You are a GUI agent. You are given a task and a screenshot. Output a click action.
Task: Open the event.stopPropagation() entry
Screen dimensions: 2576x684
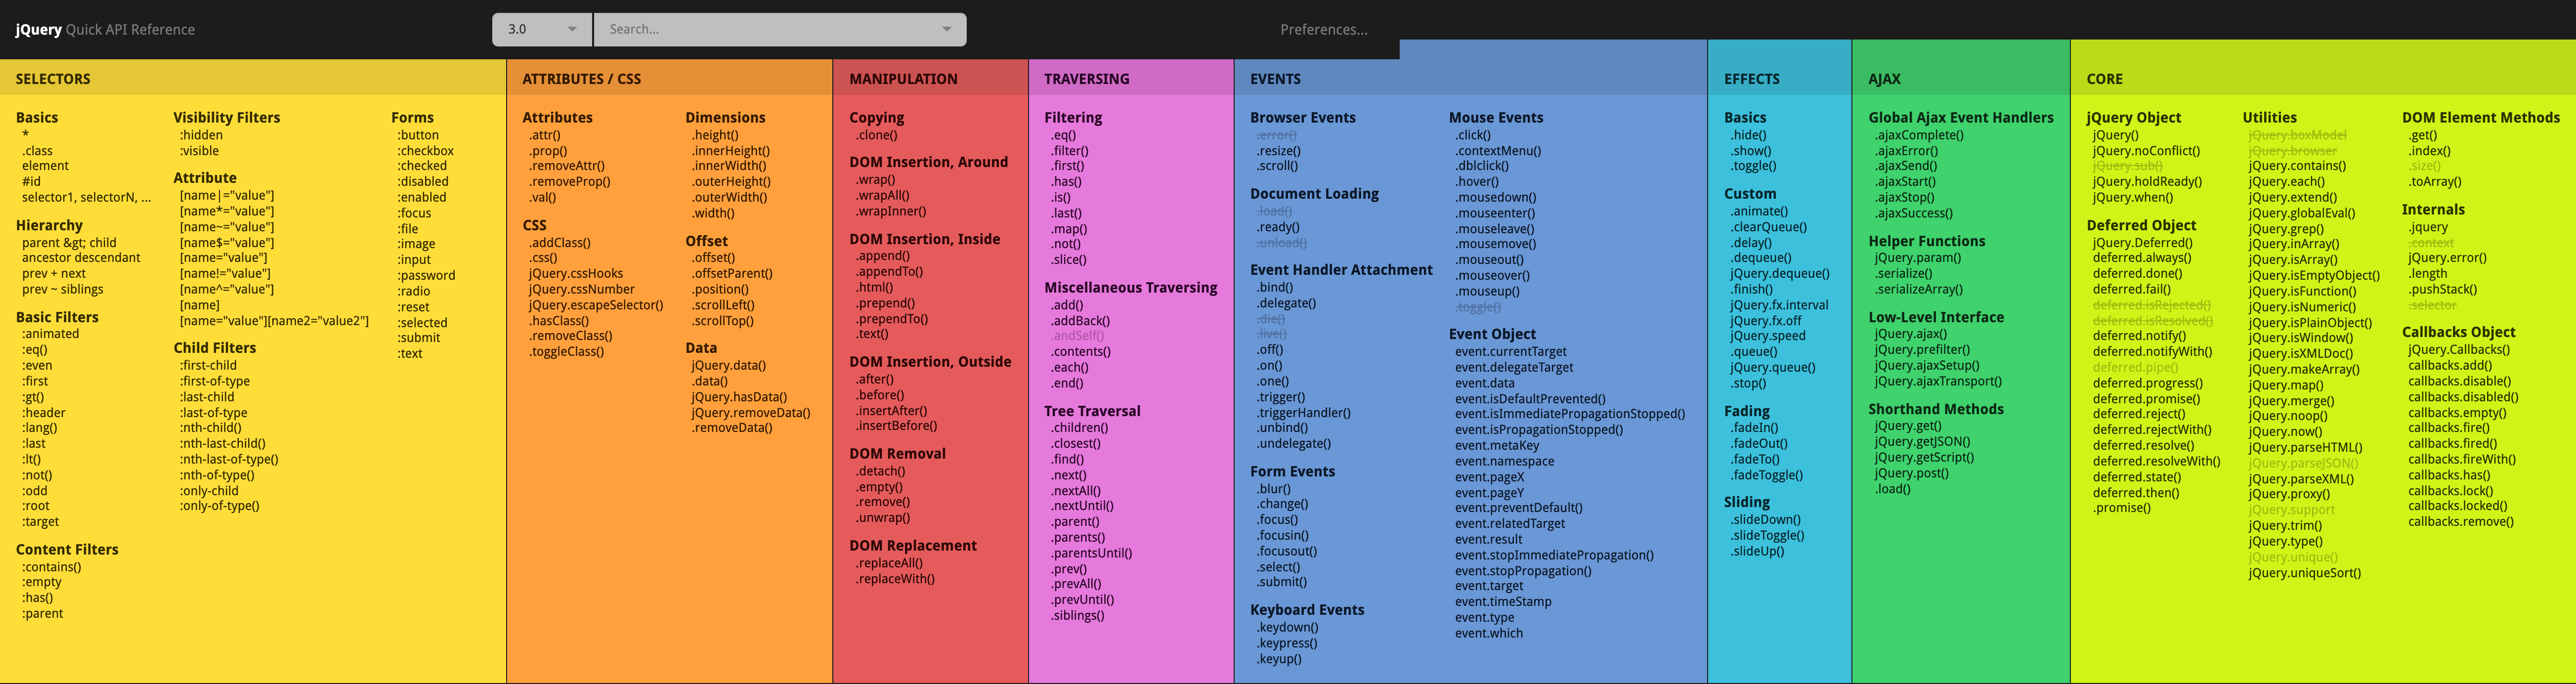click(1523, 571)
